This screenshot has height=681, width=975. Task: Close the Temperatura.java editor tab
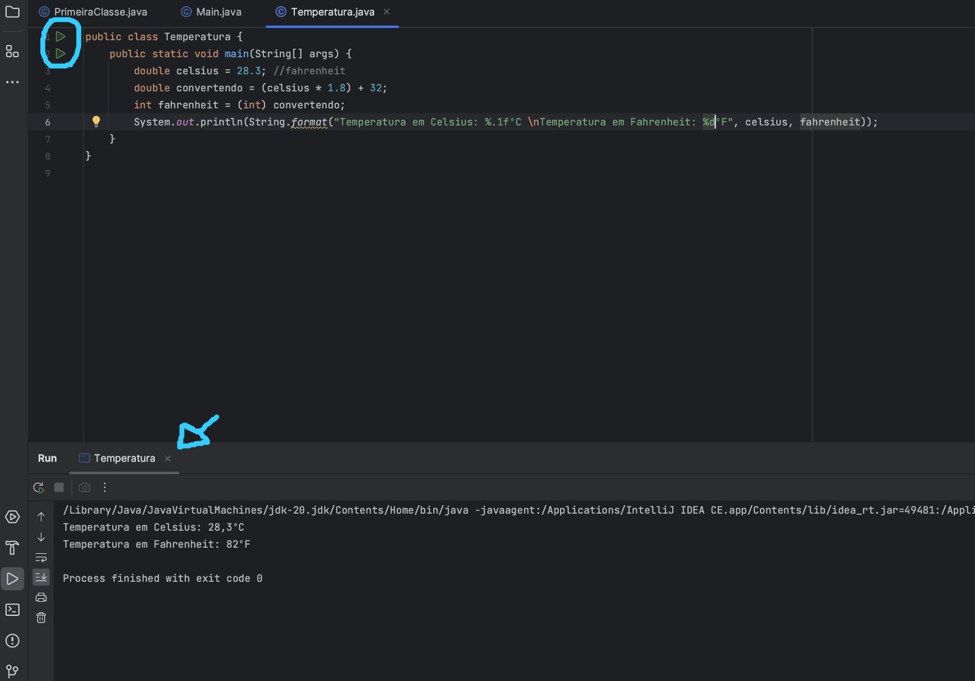pos(386,12)
